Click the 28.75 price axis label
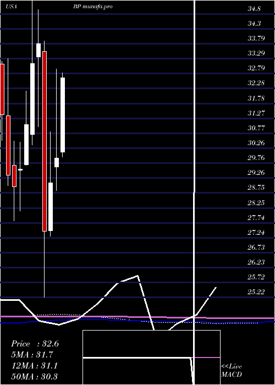Screen dimensions: 275x385 coord(256,188)
